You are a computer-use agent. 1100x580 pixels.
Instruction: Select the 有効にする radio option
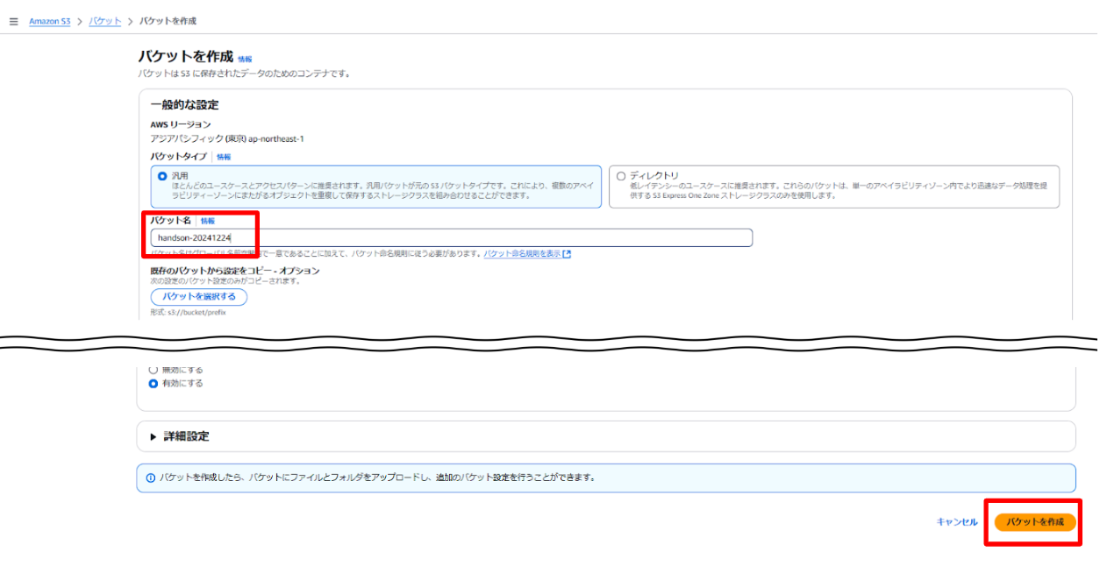154,384
